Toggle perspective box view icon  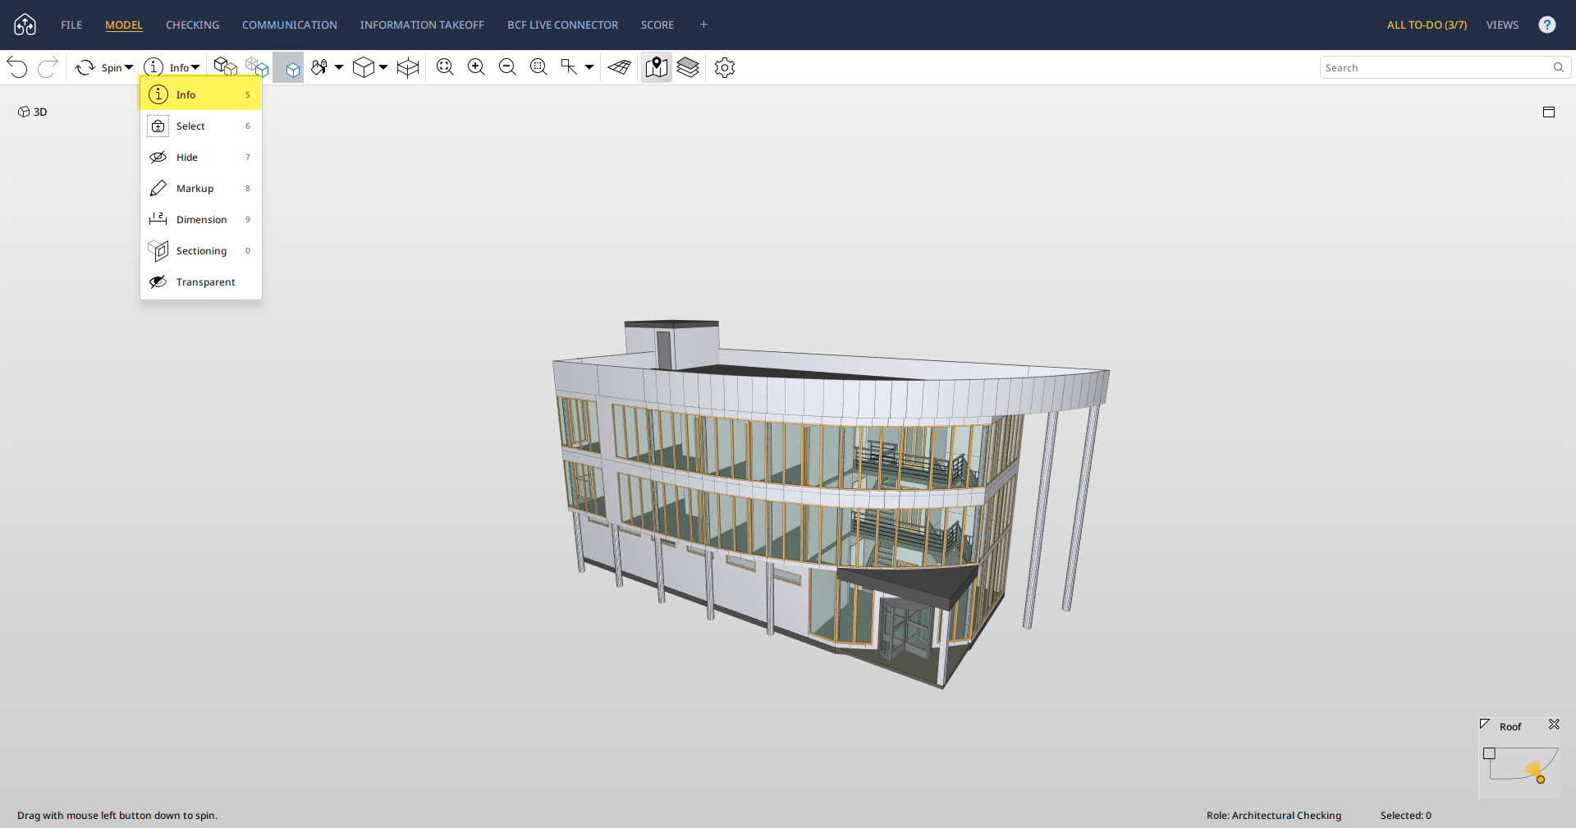(408, 67)
